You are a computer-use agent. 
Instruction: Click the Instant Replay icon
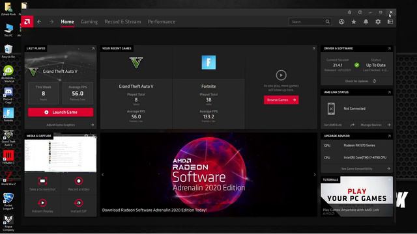(x=42, y=203)
